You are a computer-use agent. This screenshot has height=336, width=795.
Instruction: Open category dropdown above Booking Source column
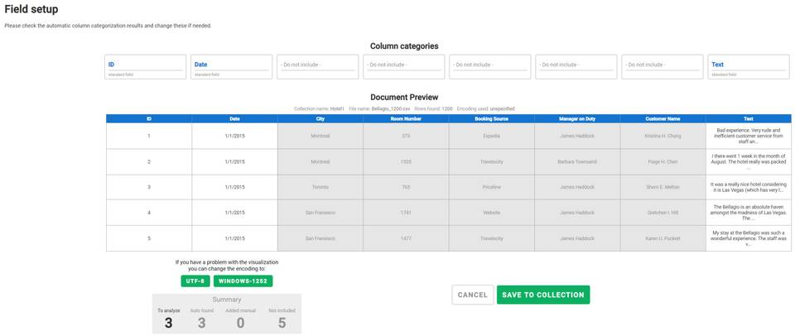coord(490,67)
